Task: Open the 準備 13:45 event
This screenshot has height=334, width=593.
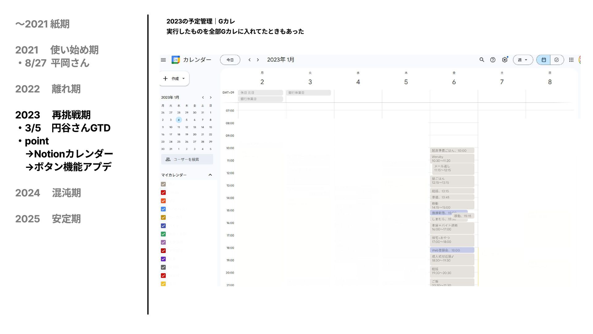Action: pos(452,197)
